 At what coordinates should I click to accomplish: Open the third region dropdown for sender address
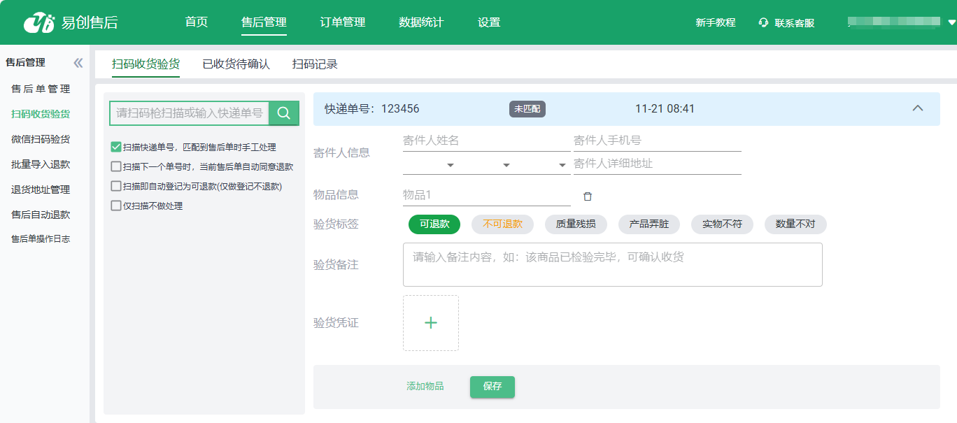pos(562,165)
